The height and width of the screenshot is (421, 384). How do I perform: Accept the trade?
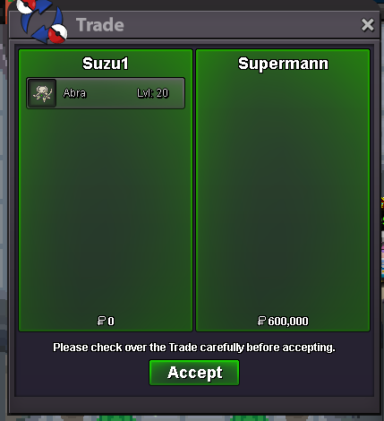coord(194,373)
